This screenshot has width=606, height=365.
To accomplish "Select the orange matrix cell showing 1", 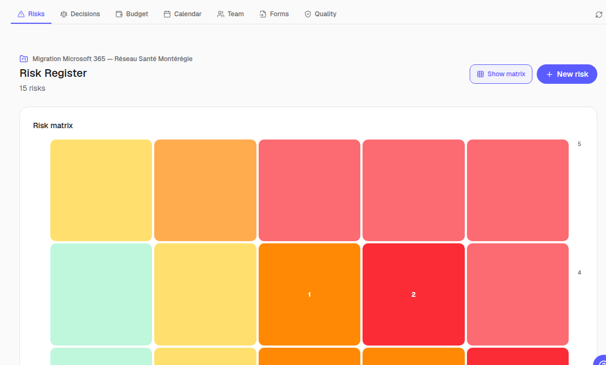I will point(309,294).
